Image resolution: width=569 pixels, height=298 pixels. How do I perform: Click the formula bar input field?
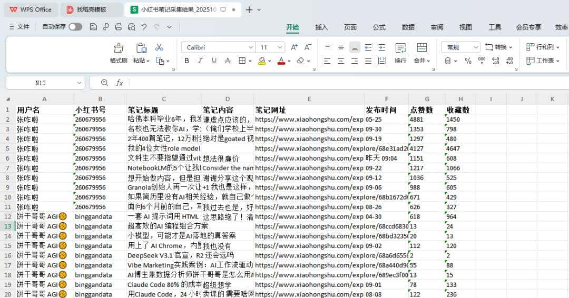coord(348,83)
